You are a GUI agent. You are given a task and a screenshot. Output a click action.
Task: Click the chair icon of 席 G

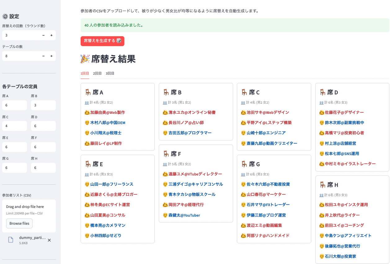[244, 164]
